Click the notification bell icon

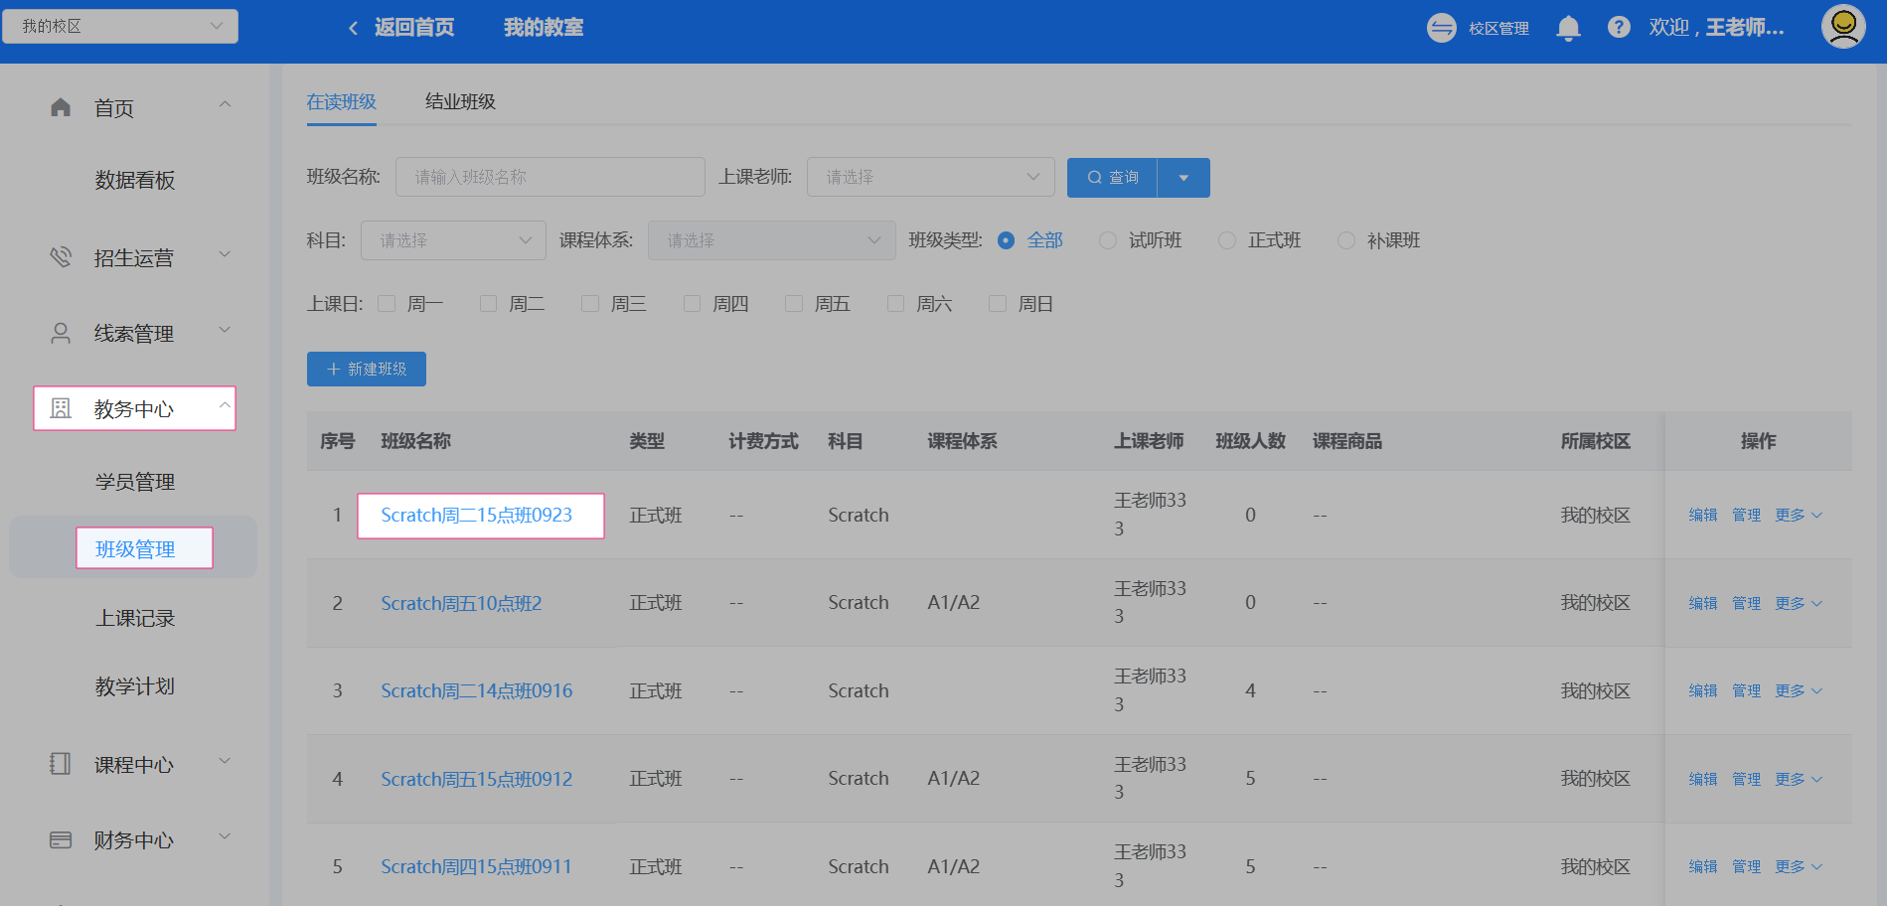pos(1568,28)
